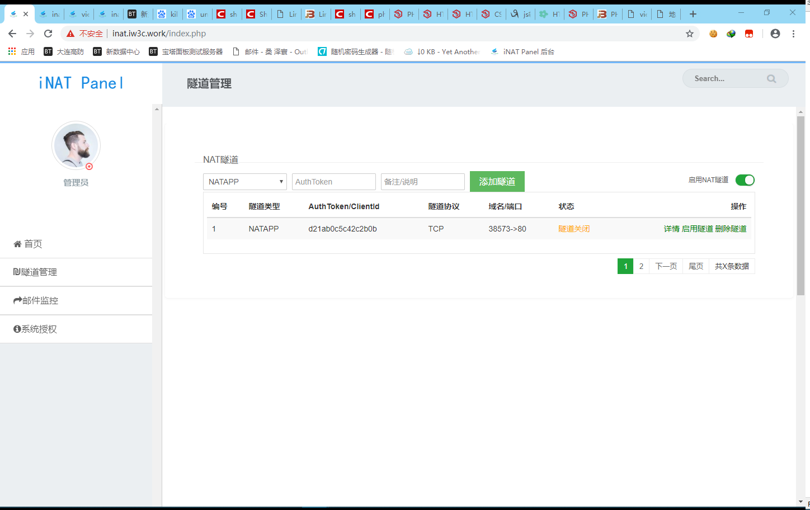
Task: Toggle the 启用NAT隧道 switch
Action: [745, 180]
